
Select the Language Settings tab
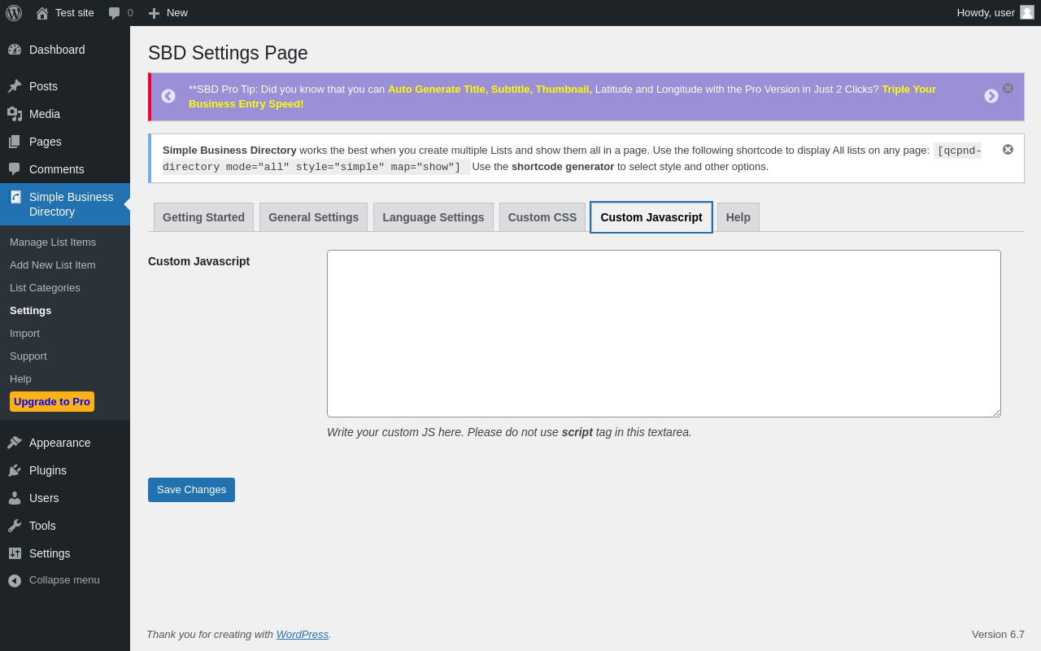pyautogui.click(x=433, y=217)
